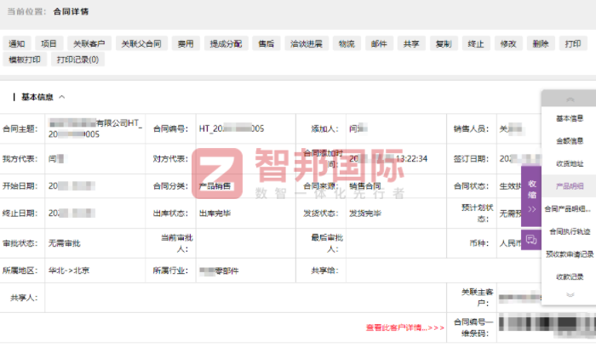Screen dimensions: 596x347
Task: Click the 洽谈进展 button
Action: tap(306, 43)
